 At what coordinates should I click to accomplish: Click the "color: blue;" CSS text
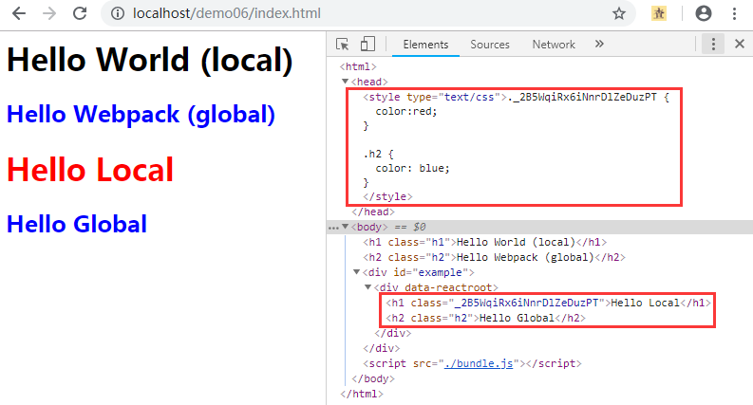pyautogui.click(x=412, y=169)
